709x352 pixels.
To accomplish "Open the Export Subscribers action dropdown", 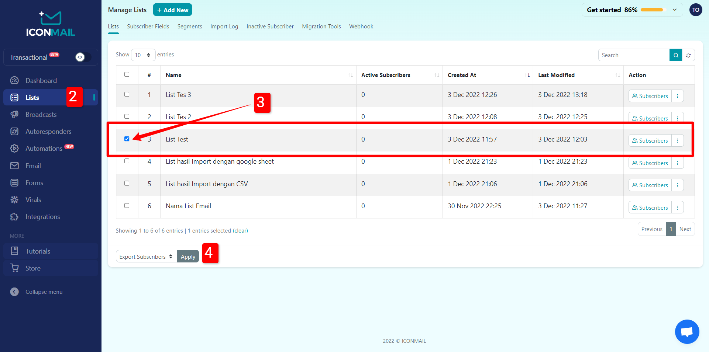I will (x=146, y=257).
